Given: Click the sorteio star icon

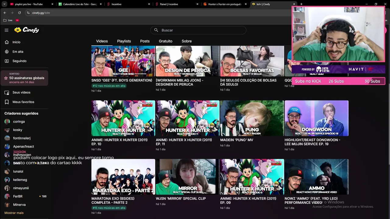Looking at the screenshot, I should pos(6,78).
